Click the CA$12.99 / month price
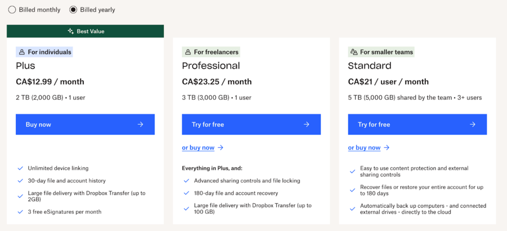 50,82
